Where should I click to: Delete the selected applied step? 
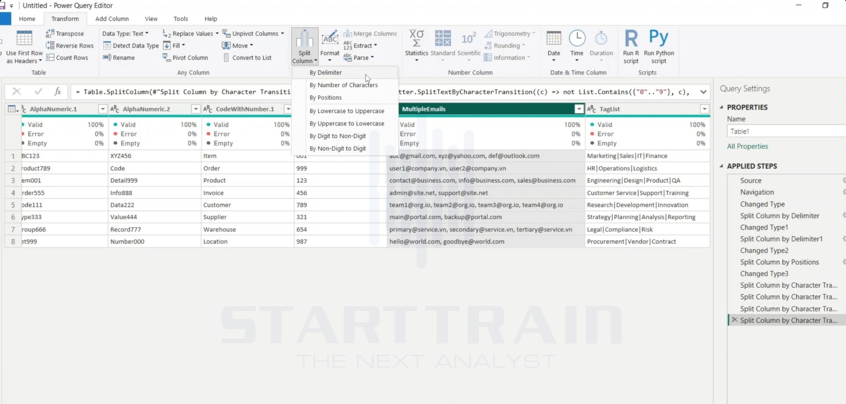(734, 320)
